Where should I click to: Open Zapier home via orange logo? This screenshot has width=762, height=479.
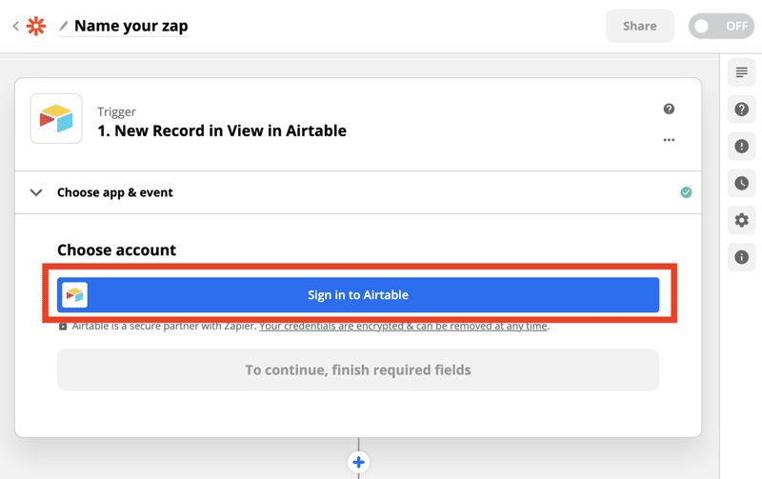(36, 26)
